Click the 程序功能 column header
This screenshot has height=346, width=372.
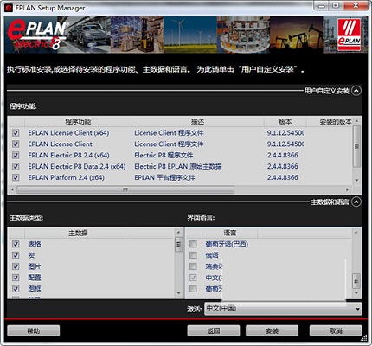point(78,122)
